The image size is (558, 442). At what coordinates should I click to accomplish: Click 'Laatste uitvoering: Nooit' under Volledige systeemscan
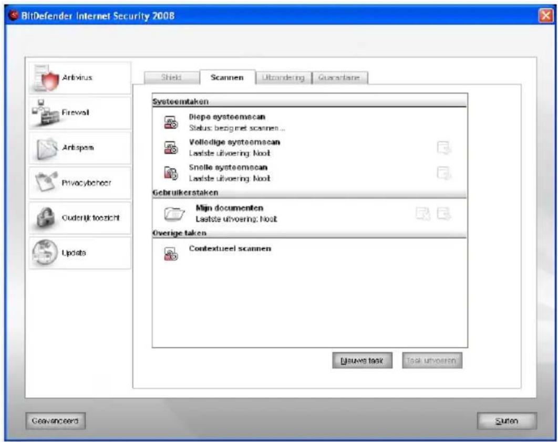(230, 153)
